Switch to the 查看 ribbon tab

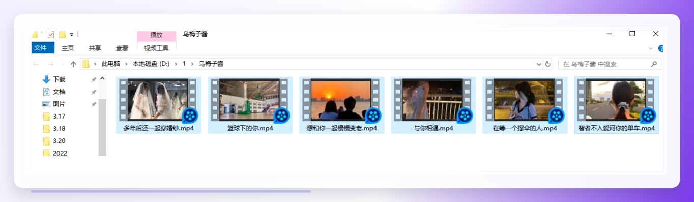tap(122, 48)
